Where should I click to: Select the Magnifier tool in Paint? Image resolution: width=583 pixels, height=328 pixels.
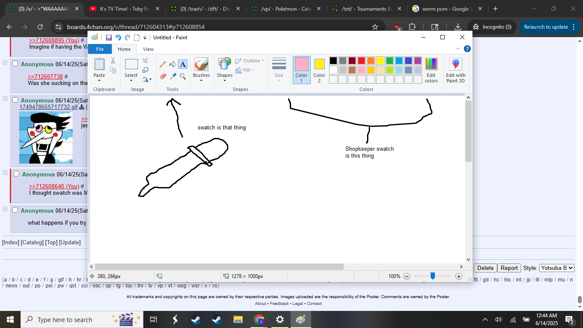point(183,76)
